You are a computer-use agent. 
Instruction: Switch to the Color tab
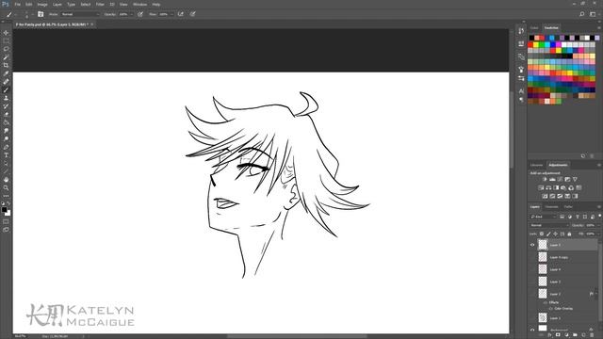point(534,27)
